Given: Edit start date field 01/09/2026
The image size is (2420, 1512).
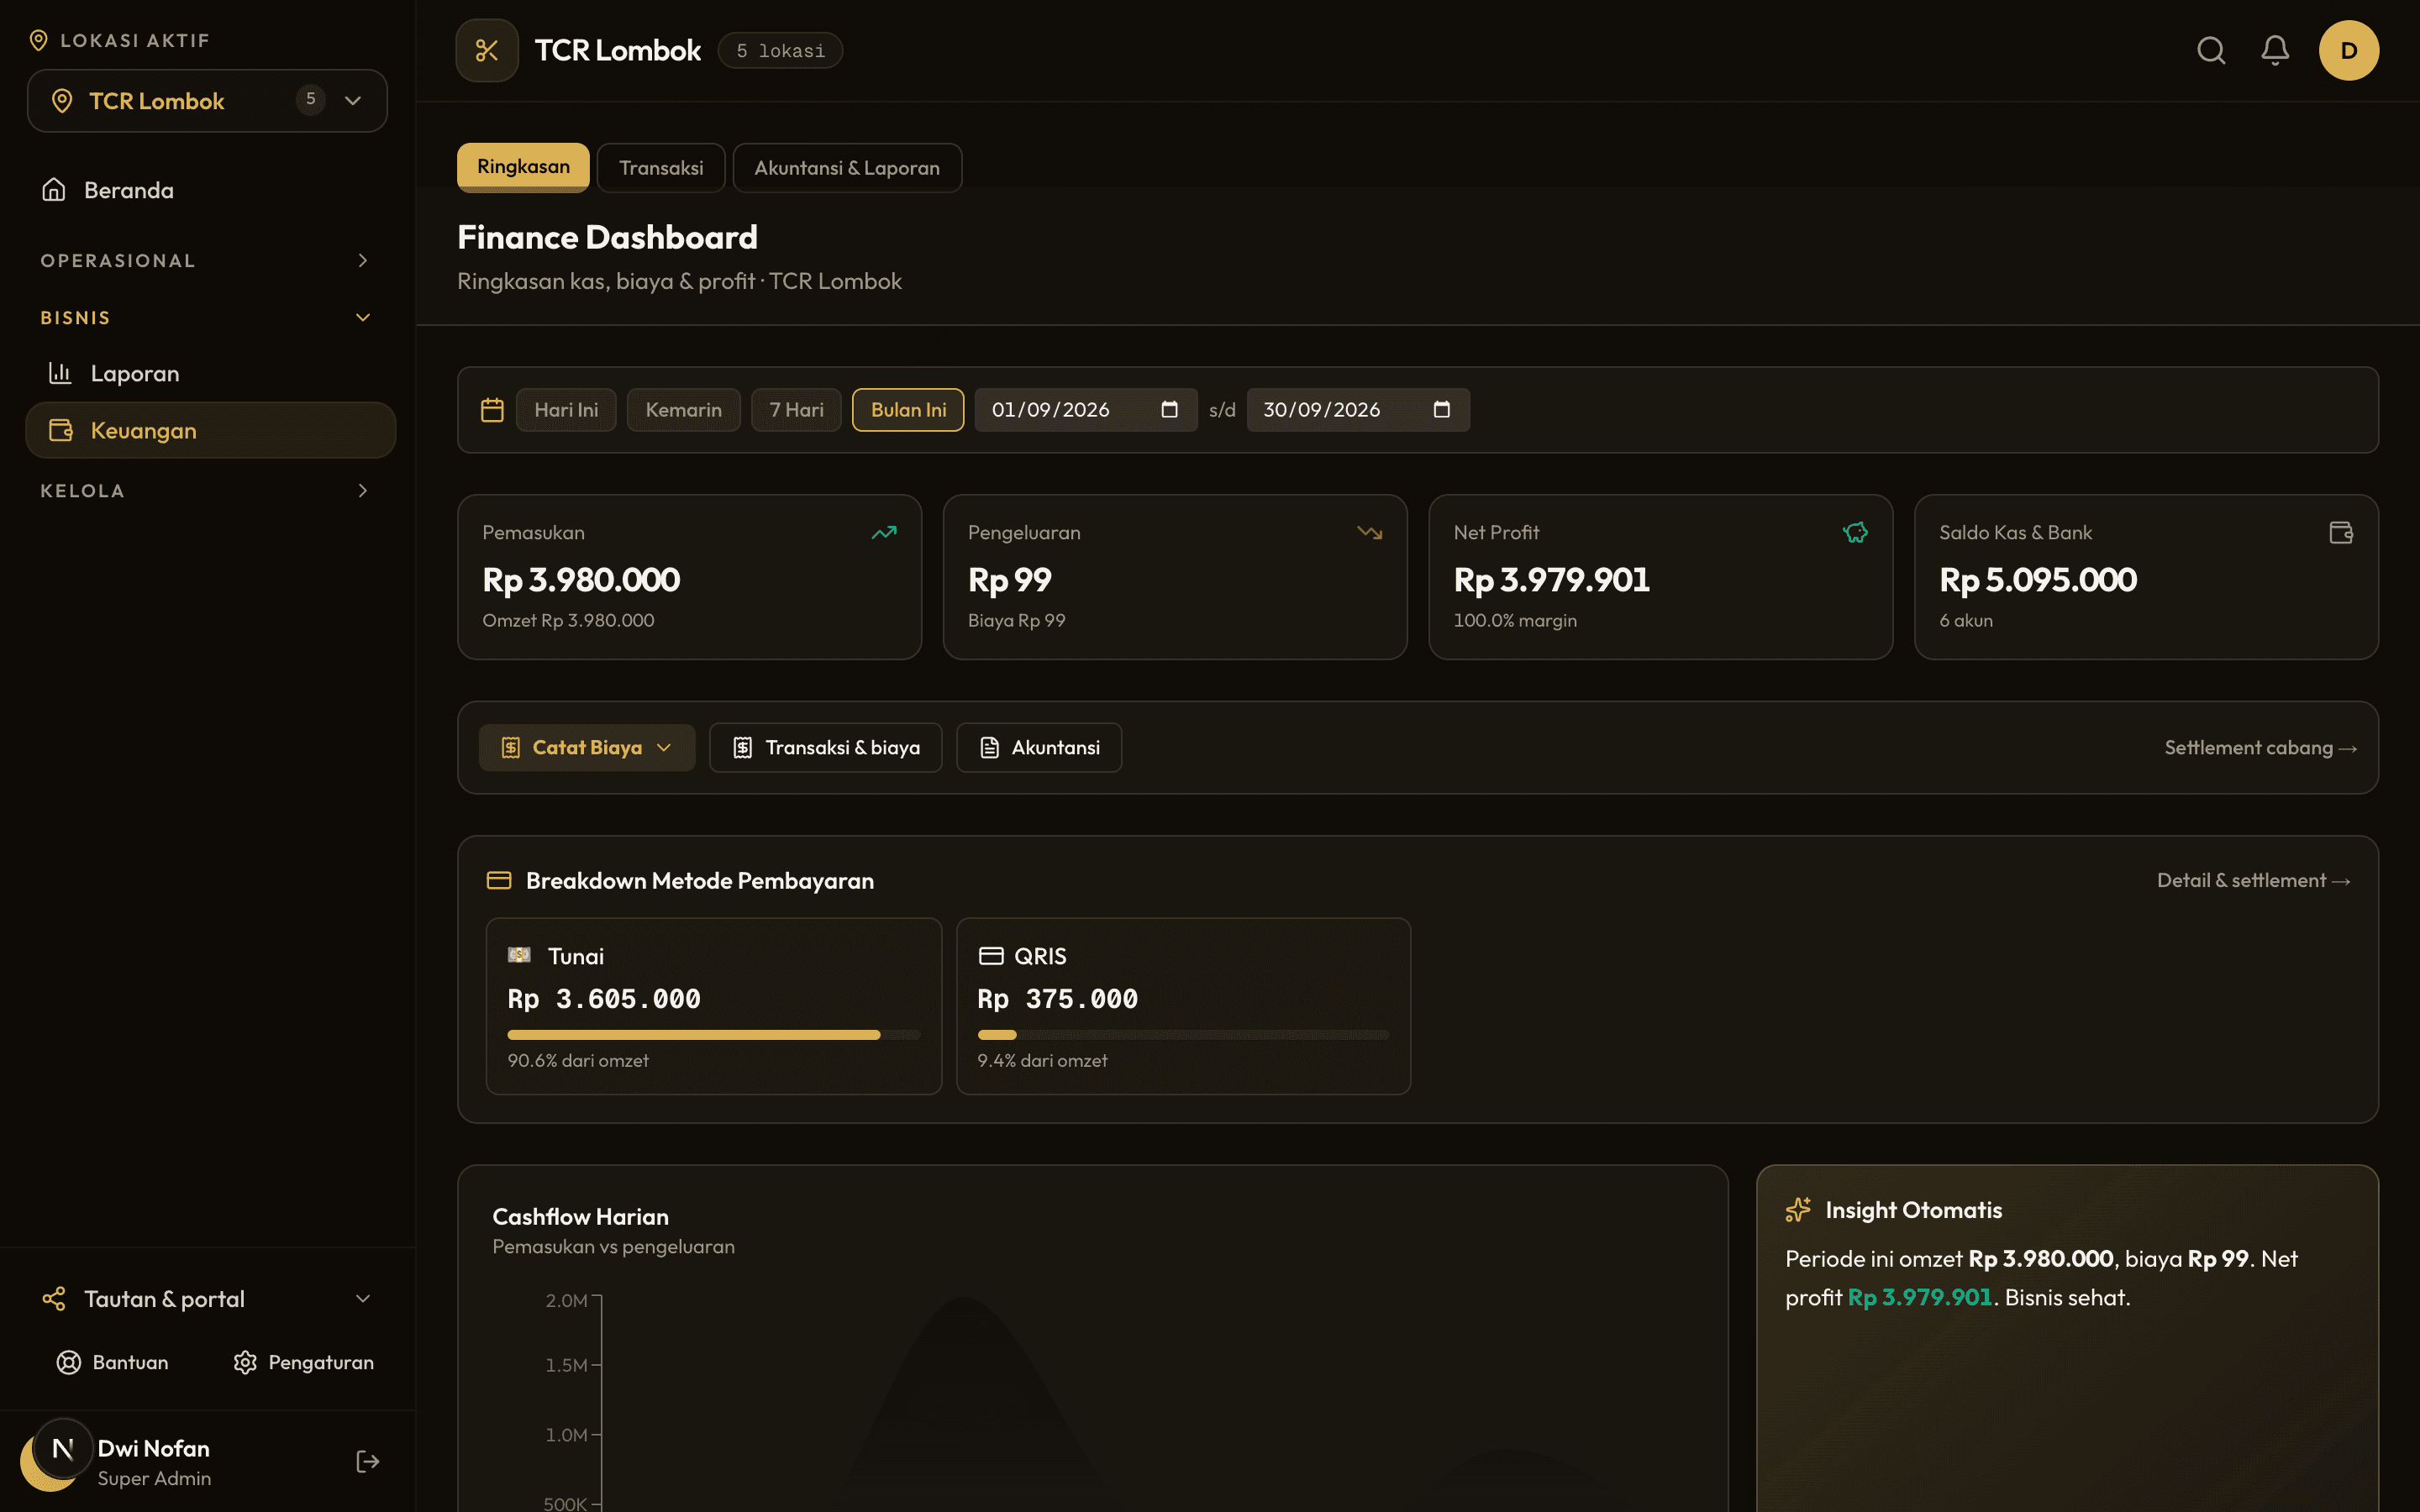Looking at the screenshot, I should tap(1086, 410).
